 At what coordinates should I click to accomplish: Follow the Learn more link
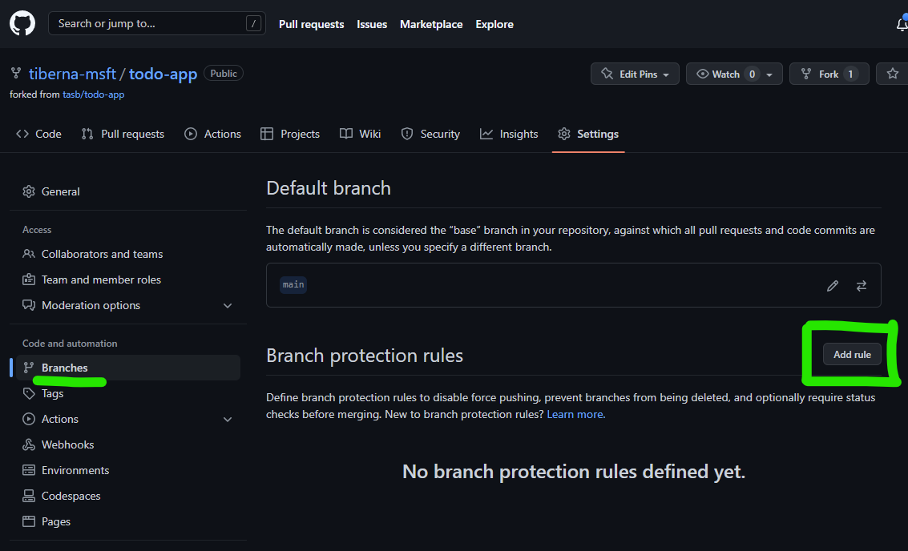point(575,414)
